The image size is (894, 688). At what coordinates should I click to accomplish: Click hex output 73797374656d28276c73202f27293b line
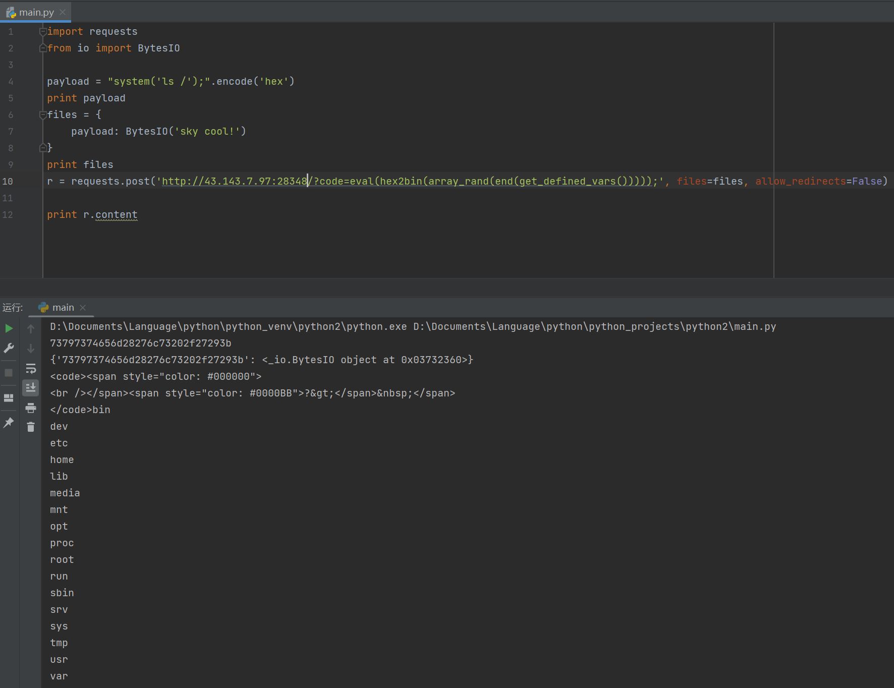pyautogui.click(x=141, y=343)
